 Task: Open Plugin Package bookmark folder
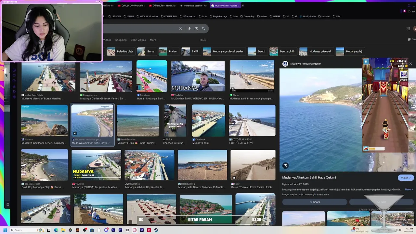(218, 16)
